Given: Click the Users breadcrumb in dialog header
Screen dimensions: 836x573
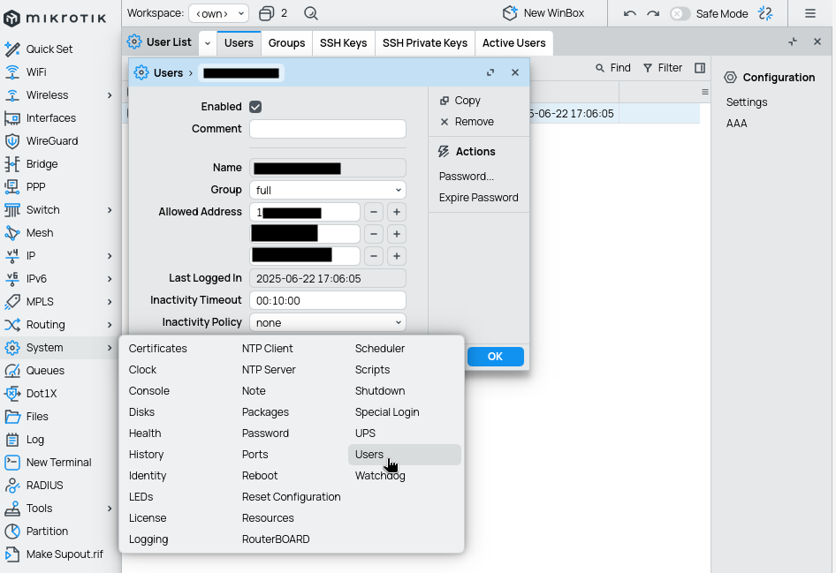Looking at the screenshot, I should 168,73.
